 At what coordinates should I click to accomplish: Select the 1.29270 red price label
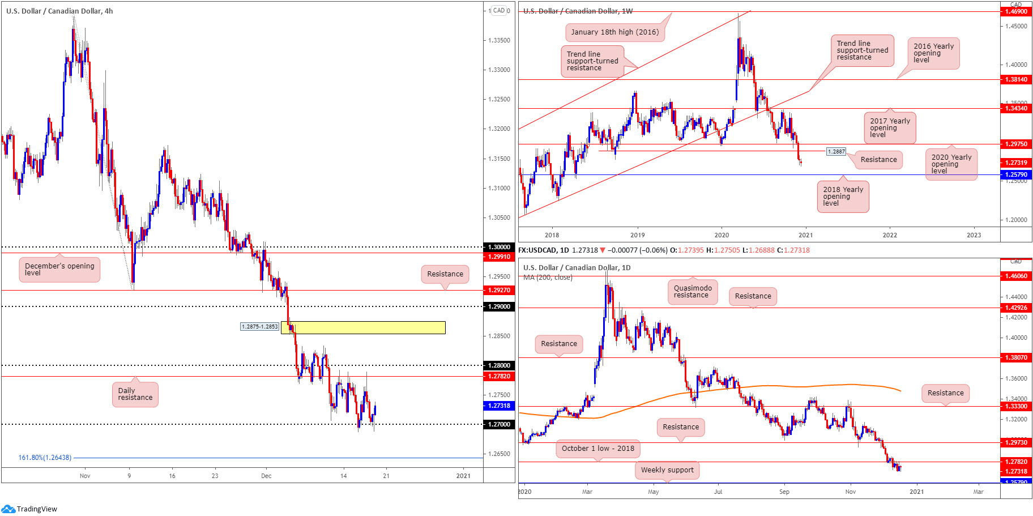click(499, 290)
